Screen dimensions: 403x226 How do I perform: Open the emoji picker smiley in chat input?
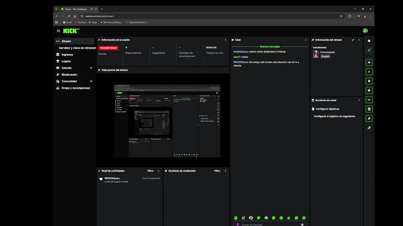[302, 224]
